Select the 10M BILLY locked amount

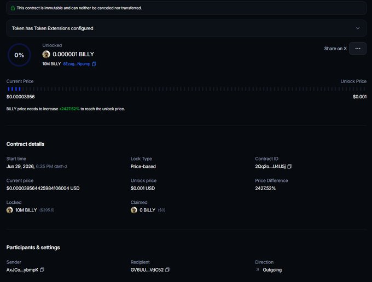(26, 210)
